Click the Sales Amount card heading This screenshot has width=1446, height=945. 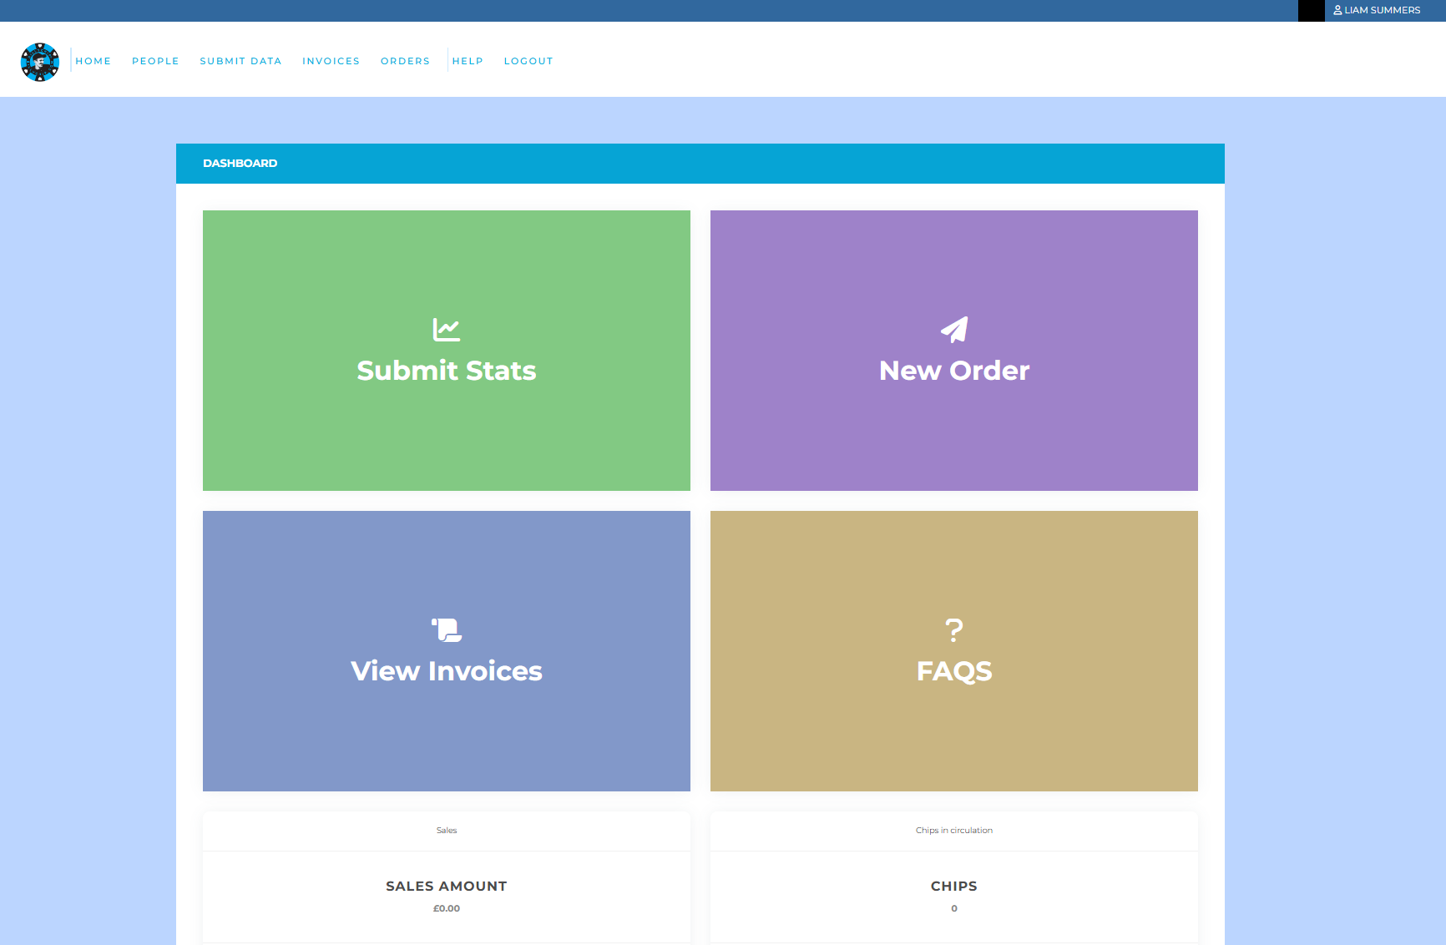(447, 886)
